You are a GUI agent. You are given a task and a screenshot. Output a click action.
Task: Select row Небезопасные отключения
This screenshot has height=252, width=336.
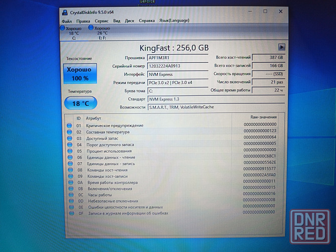pyautogui.click(x=173, y=200)
